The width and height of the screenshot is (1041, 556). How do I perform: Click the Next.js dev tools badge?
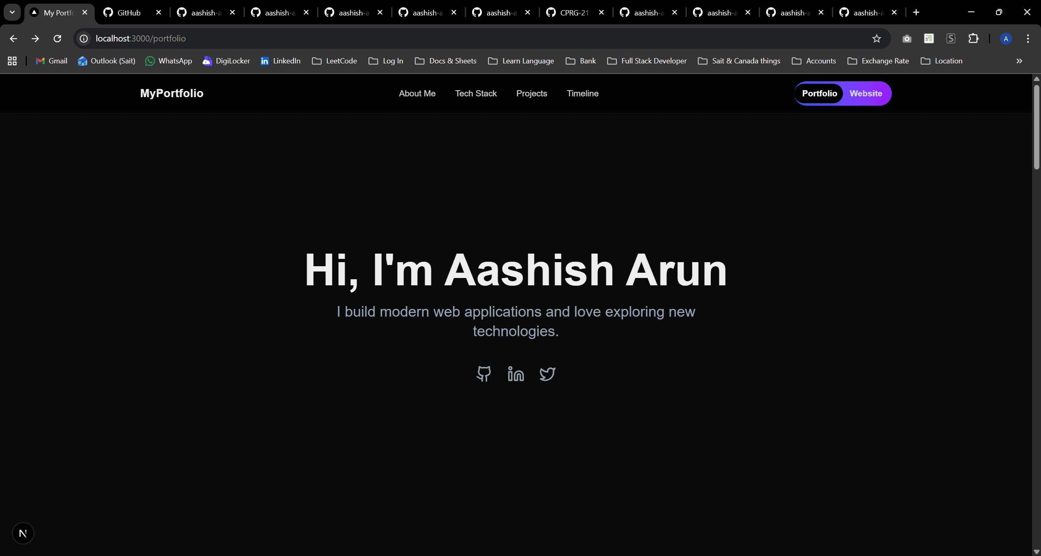coord(23,533)
